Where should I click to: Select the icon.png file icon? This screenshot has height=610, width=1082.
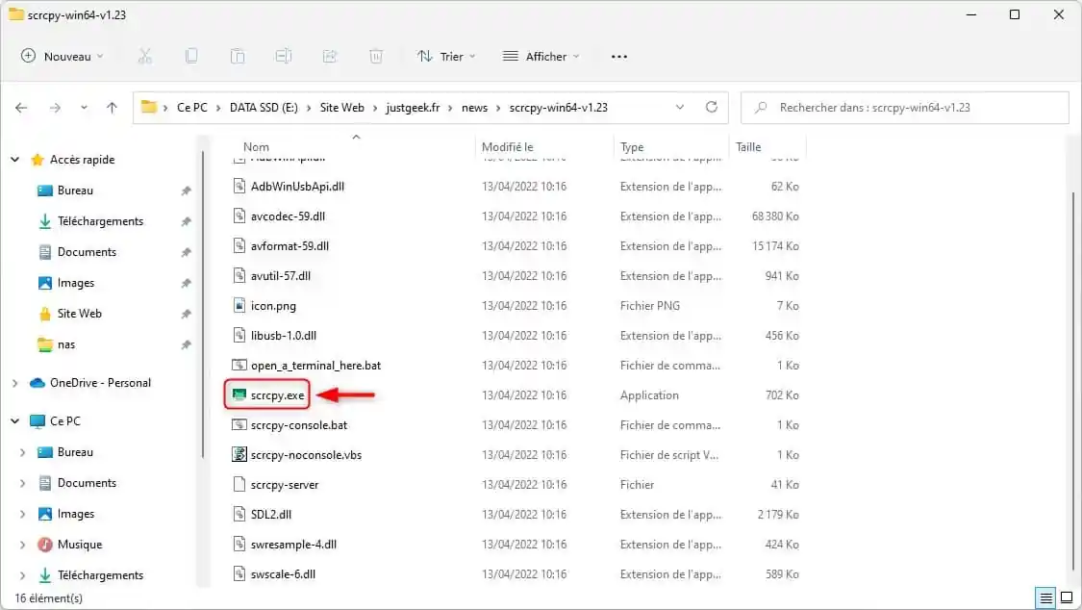tap(239, 306)
